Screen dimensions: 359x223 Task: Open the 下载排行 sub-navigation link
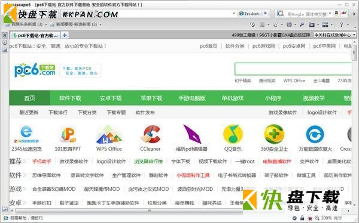click(58, 112)
